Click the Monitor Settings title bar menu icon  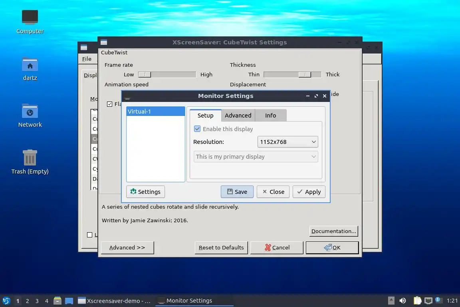[127, 96]
